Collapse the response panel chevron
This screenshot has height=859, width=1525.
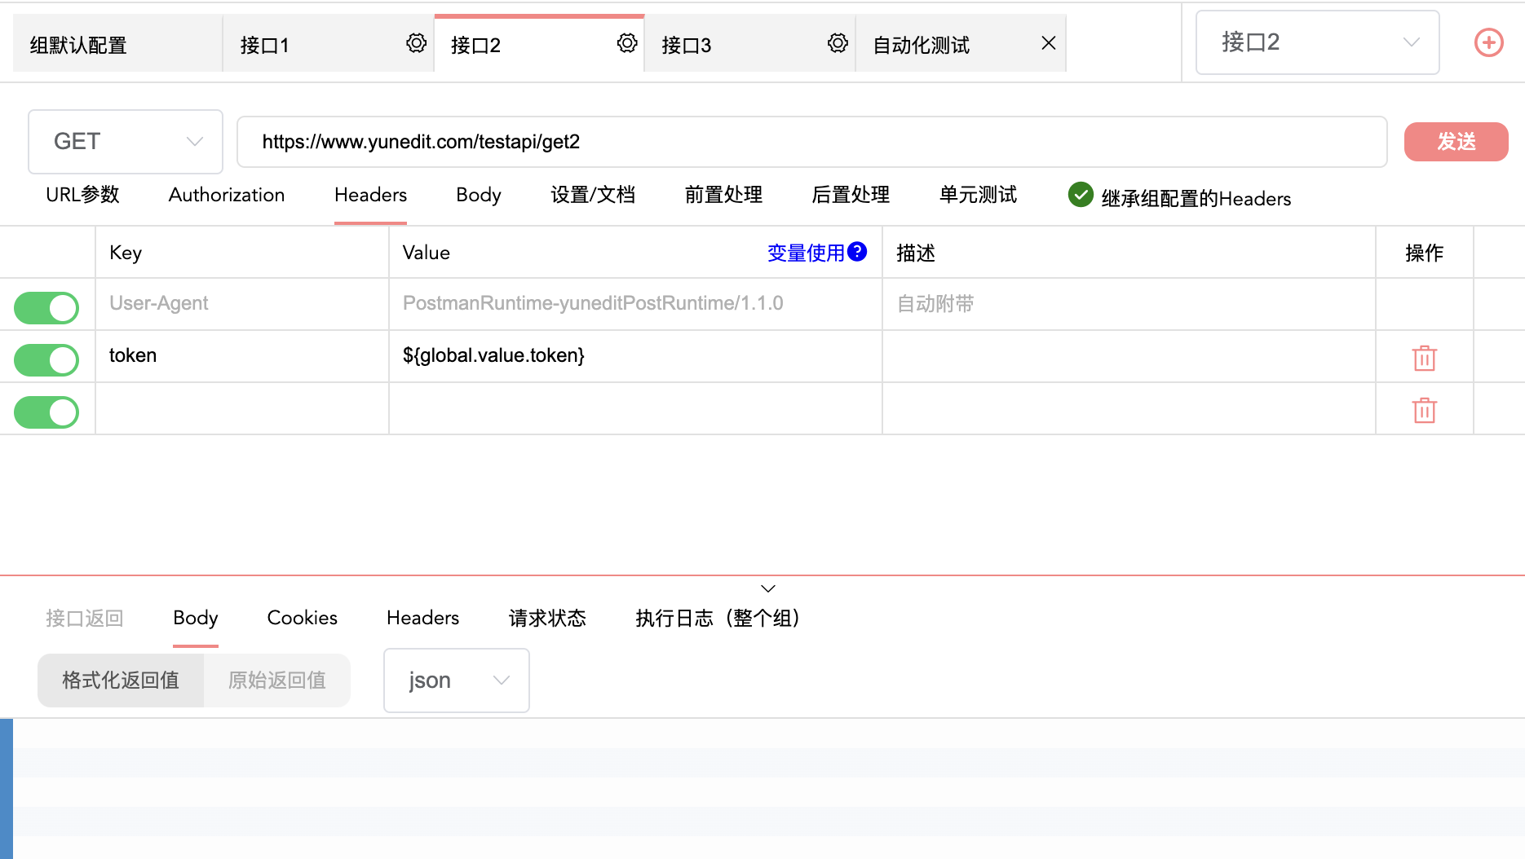coord(767,588)
